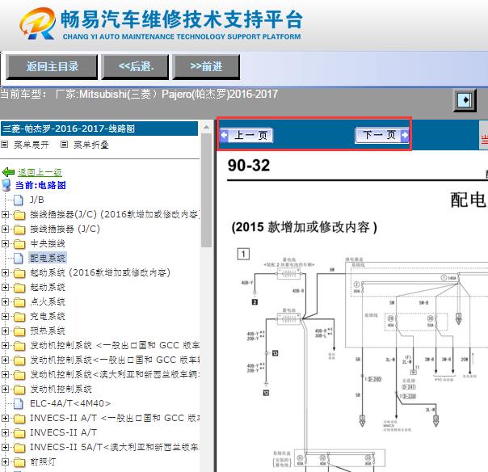Expand the 预热系统 tree node
488x472 pixels.
[5, 331]
